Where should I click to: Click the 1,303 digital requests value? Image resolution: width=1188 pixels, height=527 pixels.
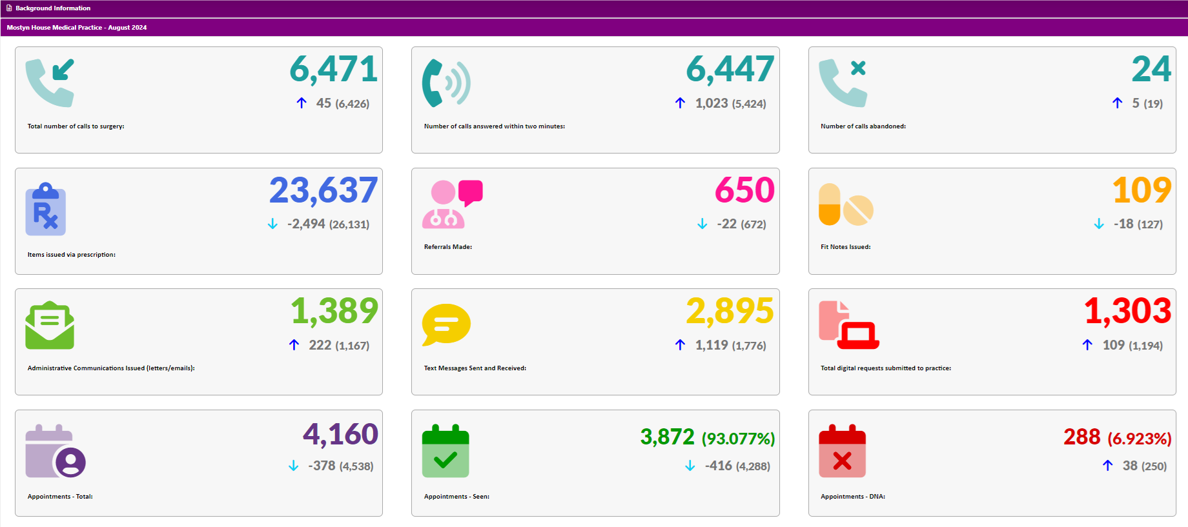[x=1128, y=311]
